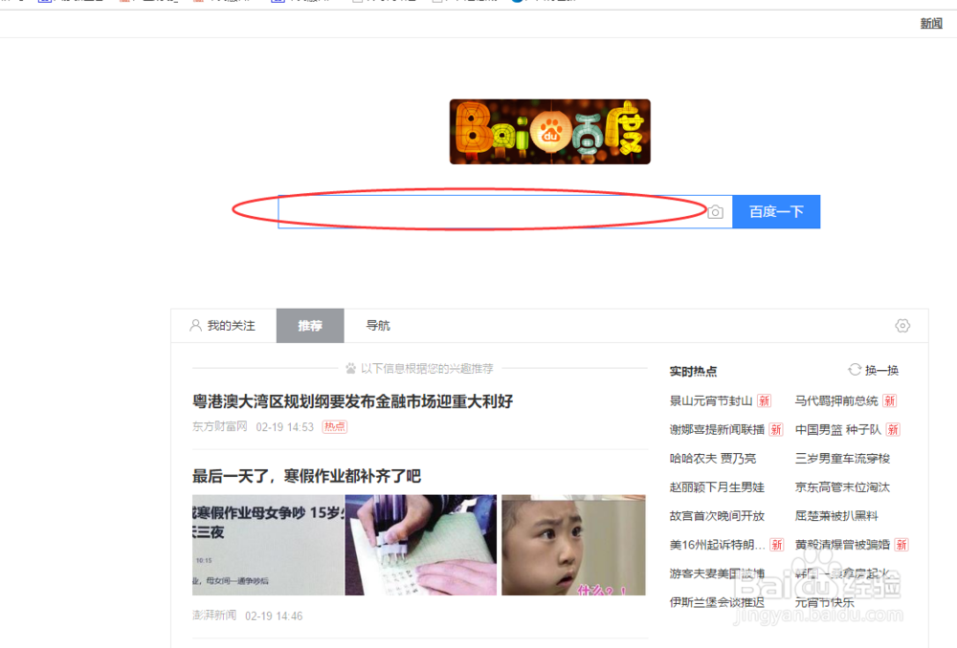Screen dimensions: 957x648
Task: Open hot topic 赵丽颖下月生男娃
Action: coord(717,487)
